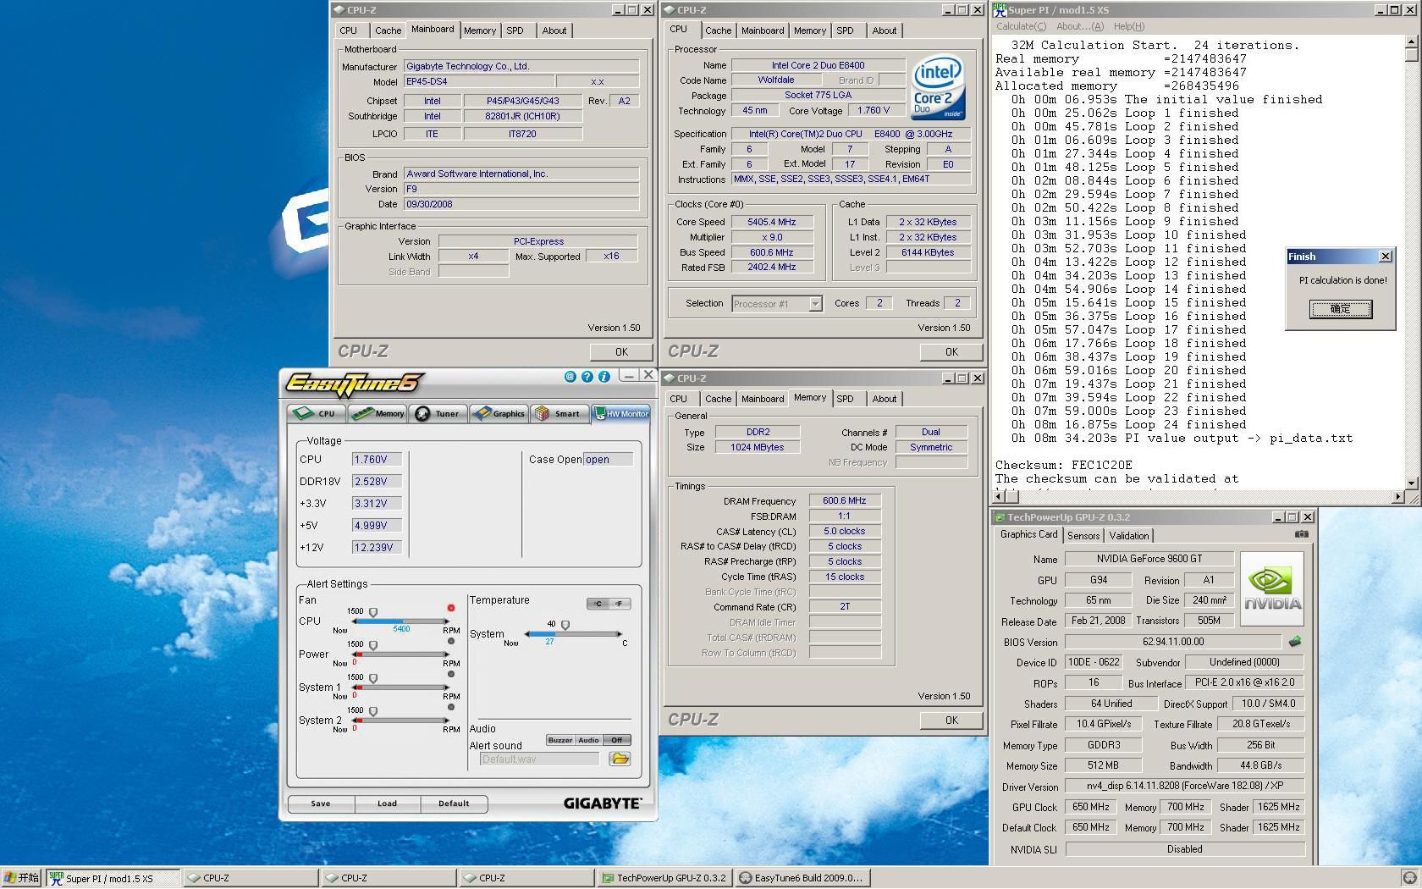
Task: Expand the Processor #1 selection dropdown
Action: [x=815, y=304]
